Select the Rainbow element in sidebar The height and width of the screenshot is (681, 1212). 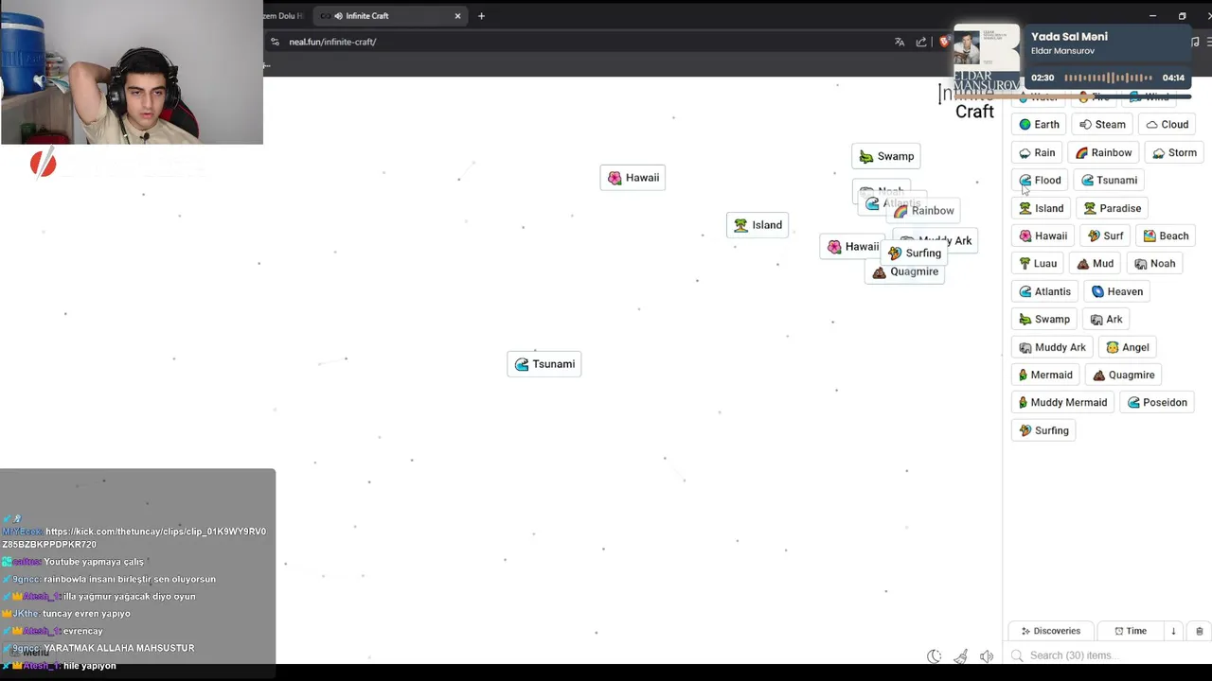(x=1103, y=152)
